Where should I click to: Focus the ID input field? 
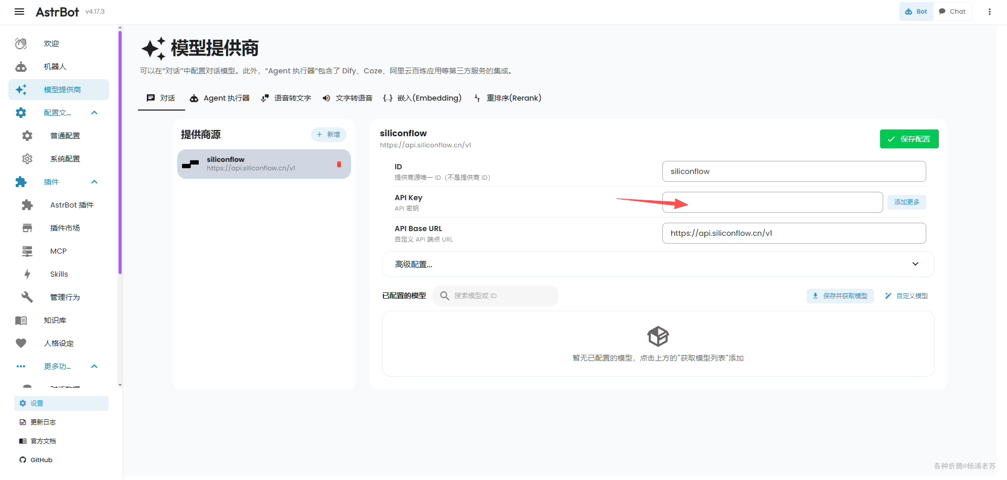(794, 171)
